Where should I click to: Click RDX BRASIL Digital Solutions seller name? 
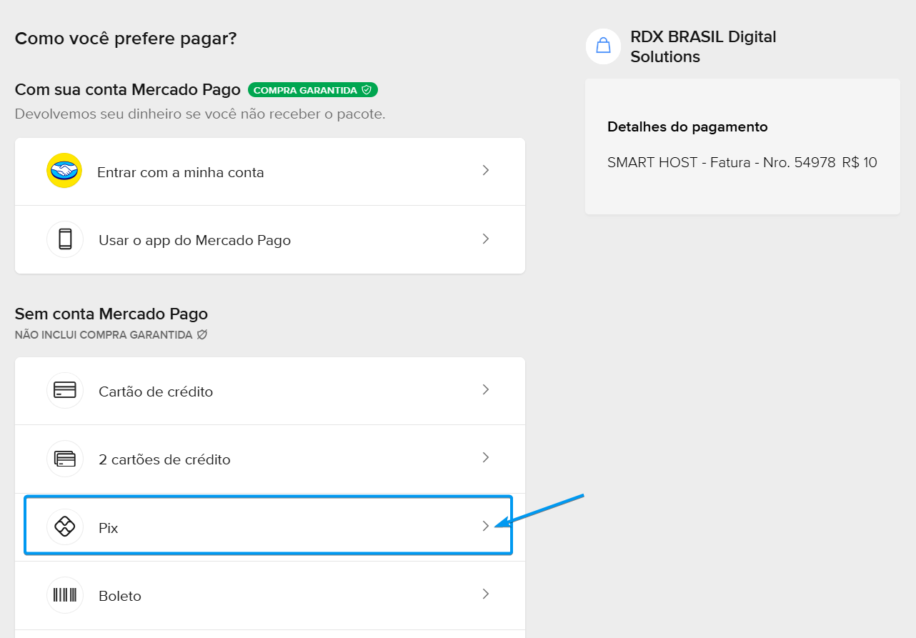703,46
